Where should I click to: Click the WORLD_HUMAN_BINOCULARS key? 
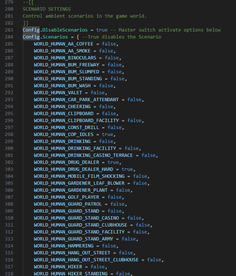(65, 58)
